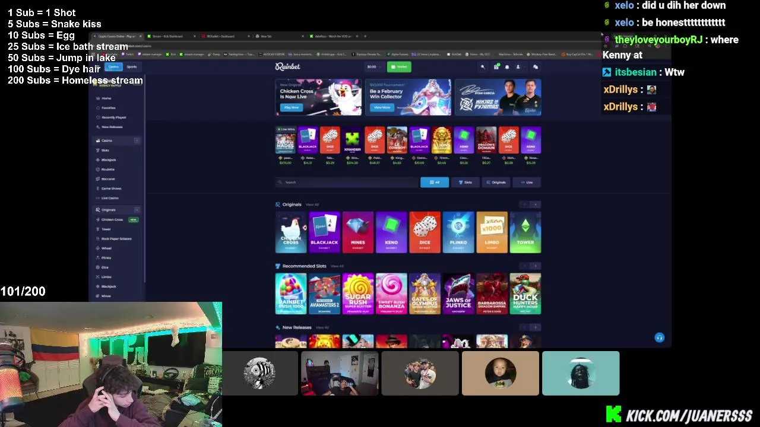Click View More on February Win Collector banner
This screenshot has height=427, width=760.
[382, 107]
